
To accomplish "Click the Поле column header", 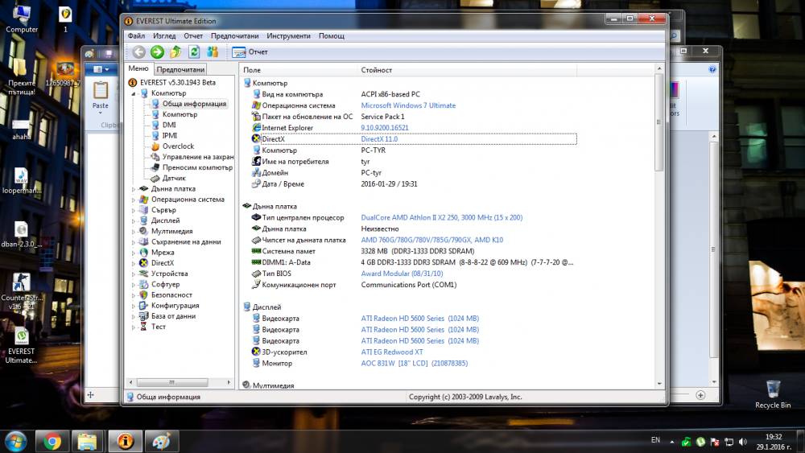I will [x=299, y=70].
